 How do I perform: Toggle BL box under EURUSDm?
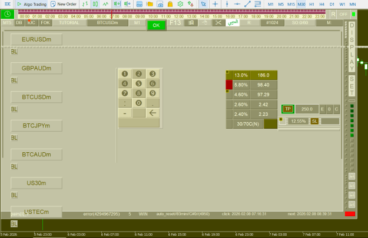[14, 51]
